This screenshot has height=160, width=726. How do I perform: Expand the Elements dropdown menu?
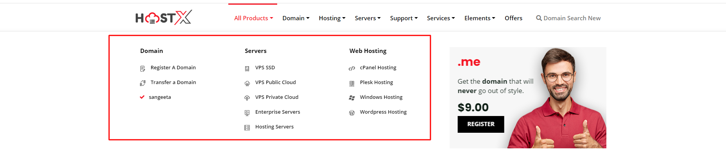[480, 18]
